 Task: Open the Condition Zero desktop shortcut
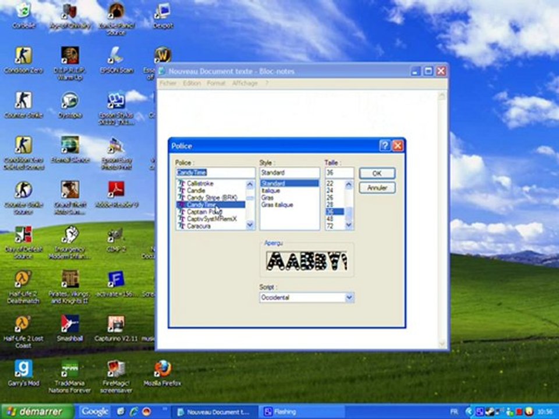[x=23, y=60]
